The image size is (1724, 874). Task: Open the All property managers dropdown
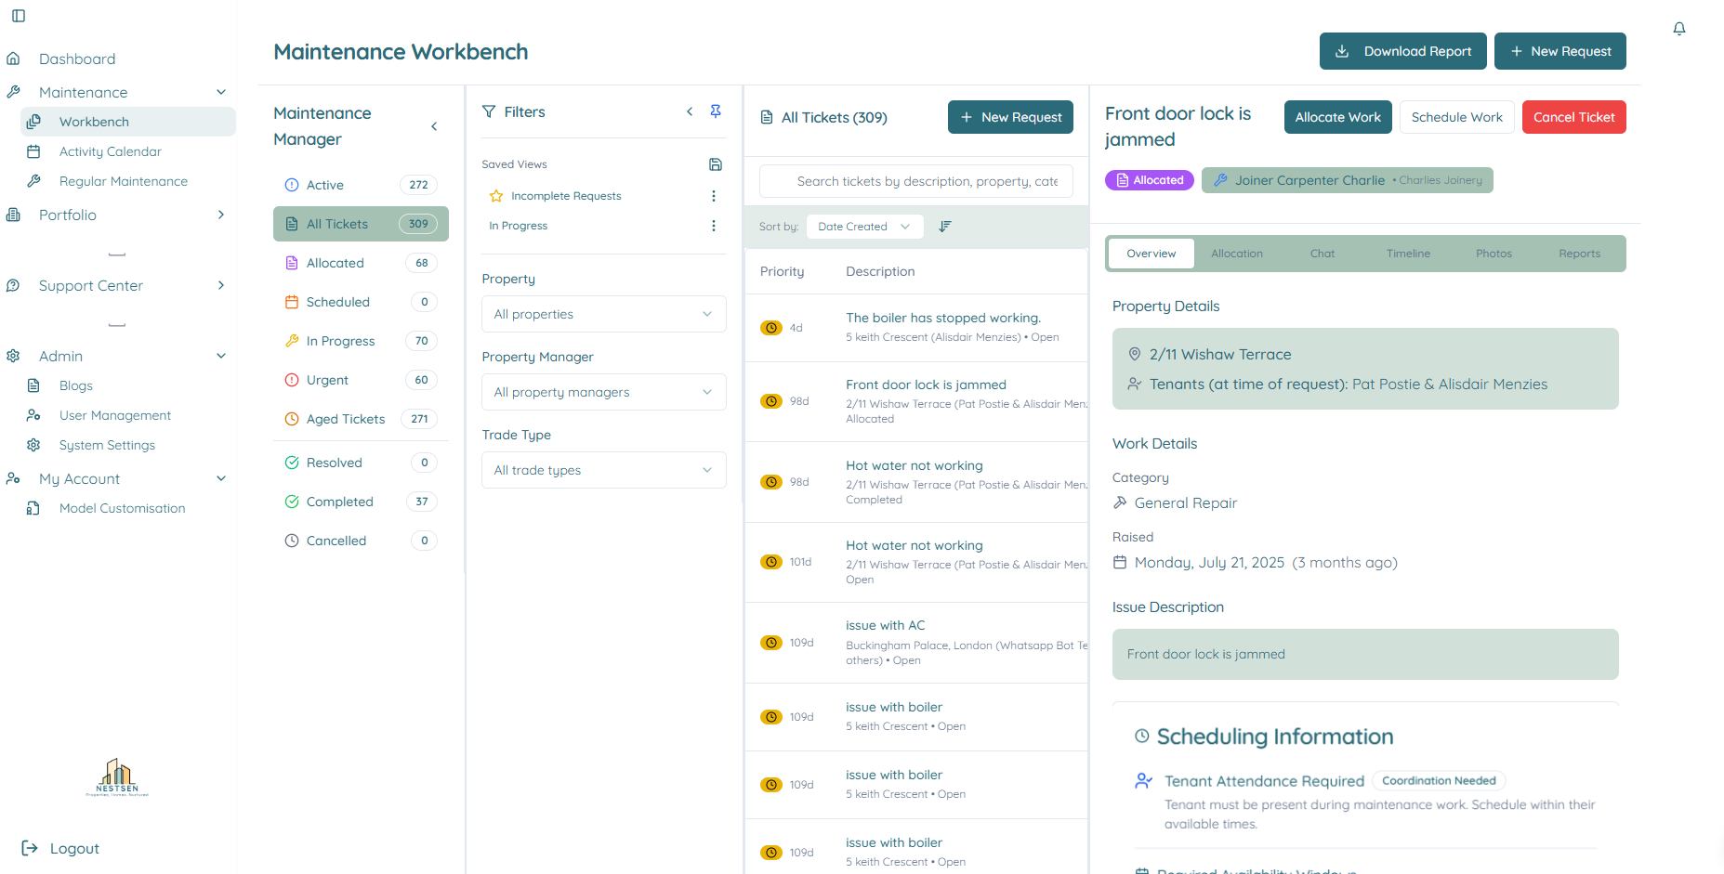(603, 392)
